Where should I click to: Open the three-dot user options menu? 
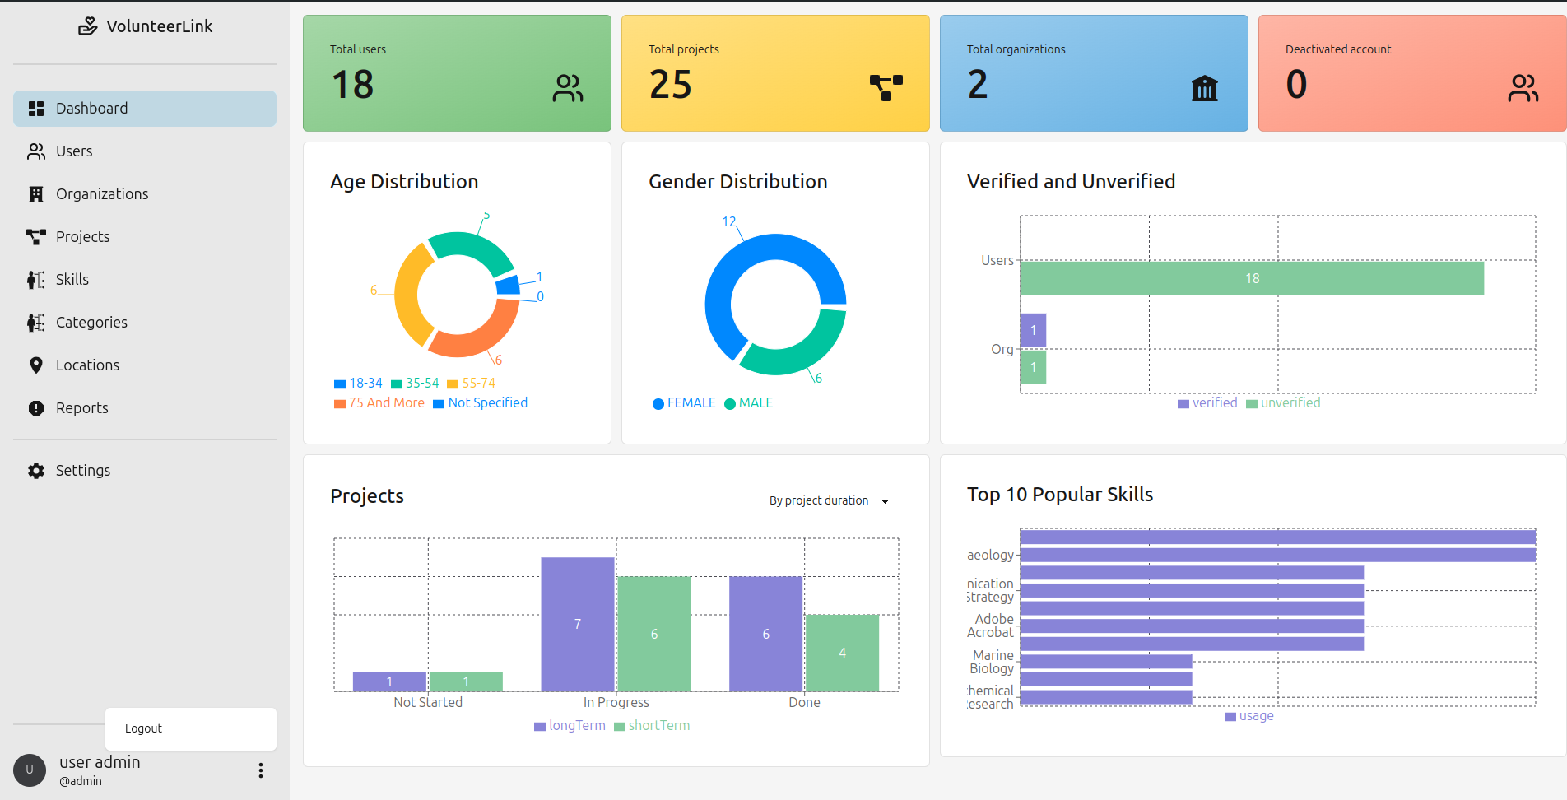(x=261, y=770)
